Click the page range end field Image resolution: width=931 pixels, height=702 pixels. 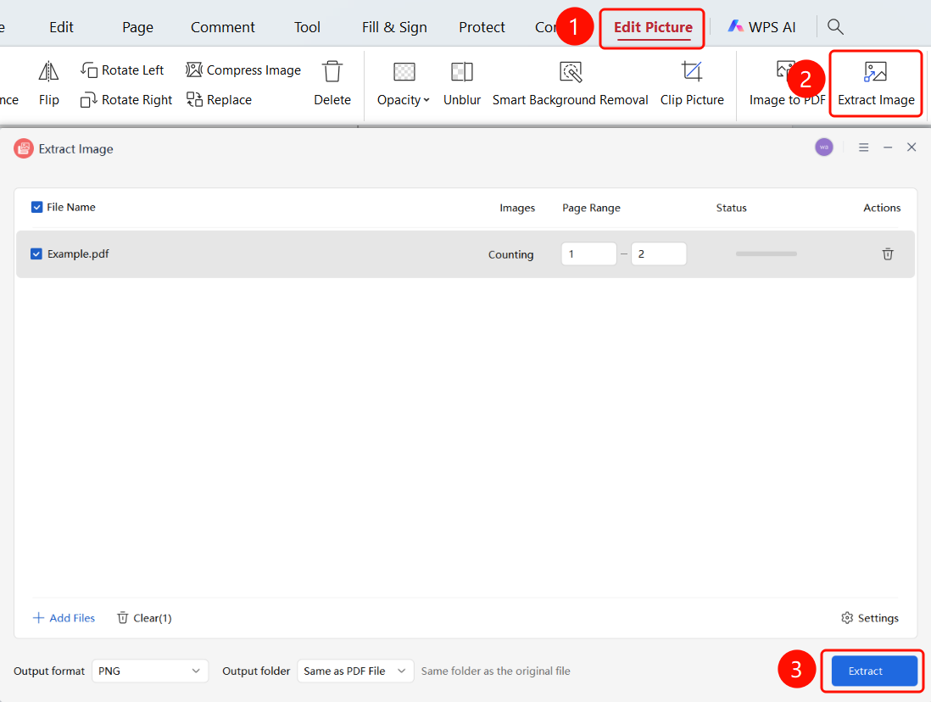point(659,254)
